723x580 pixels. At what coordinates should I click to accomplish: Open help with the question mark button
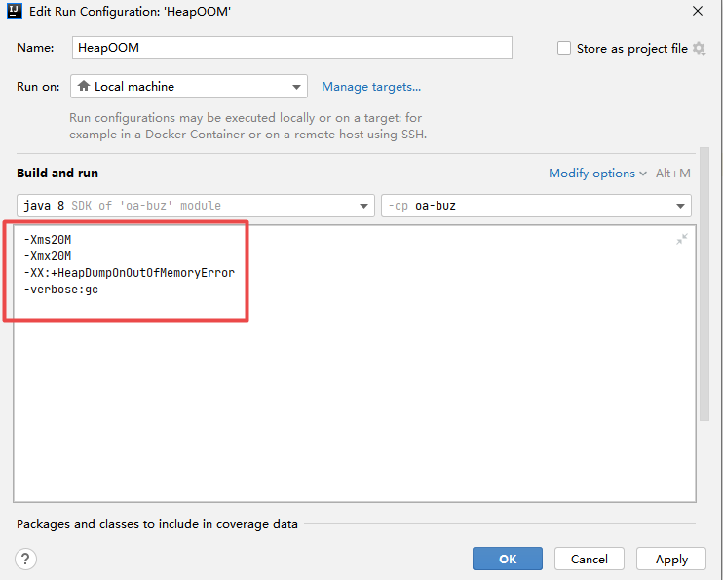point(25,560)
